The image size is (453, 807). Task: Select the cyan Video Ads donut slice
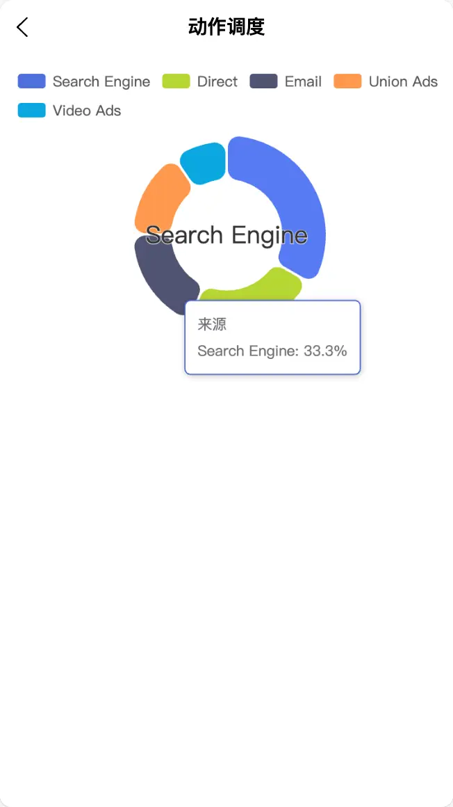[x=204, y=163]
